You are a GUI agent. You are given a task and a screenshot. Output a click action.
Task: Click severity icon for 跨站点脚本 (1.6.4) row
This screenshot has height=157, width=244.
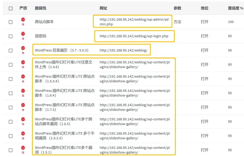point(23,92)
